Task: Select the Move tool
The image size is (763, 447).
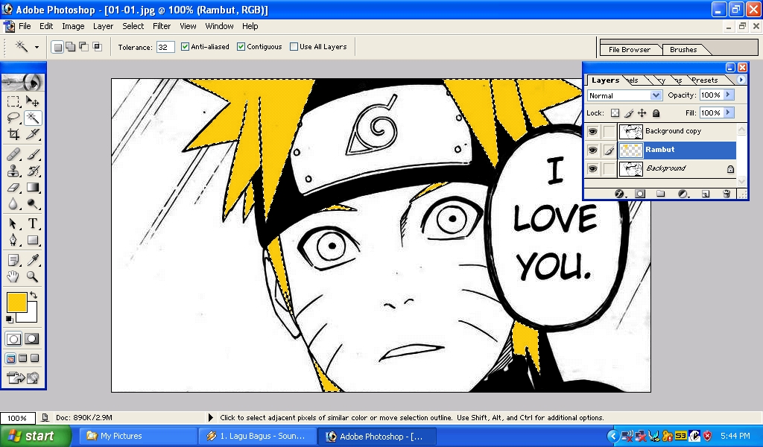Action: point(33,101)
